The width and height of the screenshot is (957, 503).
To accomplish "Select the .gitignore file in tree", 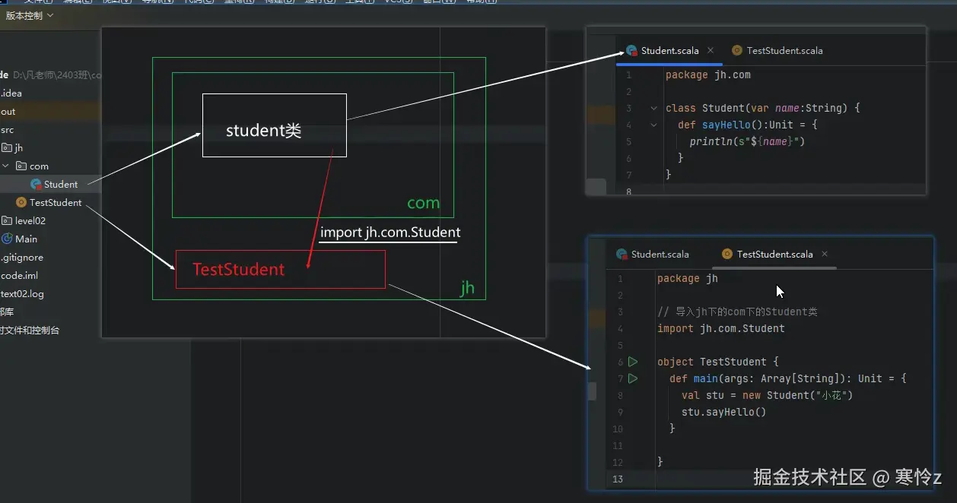I will (x=22, y=258).
